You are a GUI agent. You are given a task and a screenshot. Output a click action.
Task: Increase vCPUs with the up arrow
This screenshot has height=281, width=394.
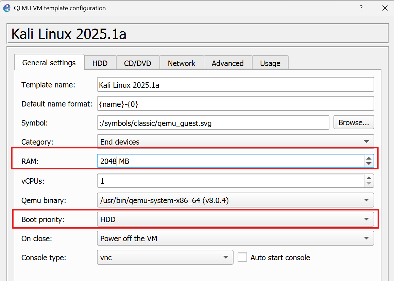[x=369, y=178]
